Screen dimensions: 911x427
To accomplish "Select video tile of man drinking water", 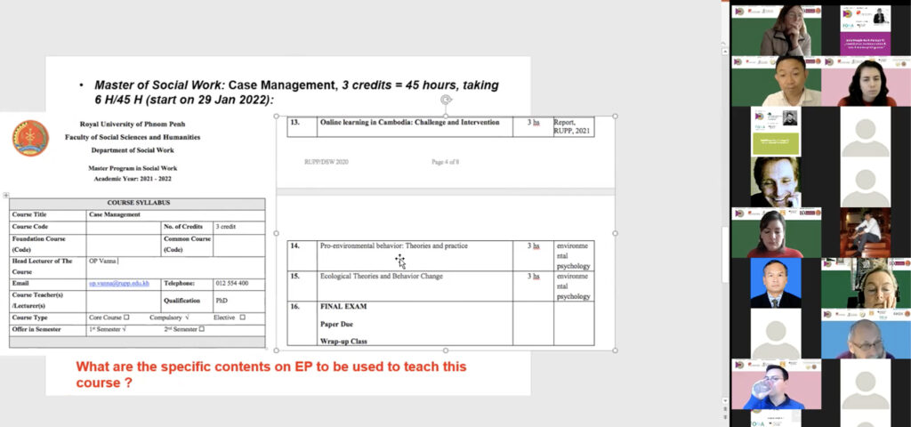I will tap(776, 384).
